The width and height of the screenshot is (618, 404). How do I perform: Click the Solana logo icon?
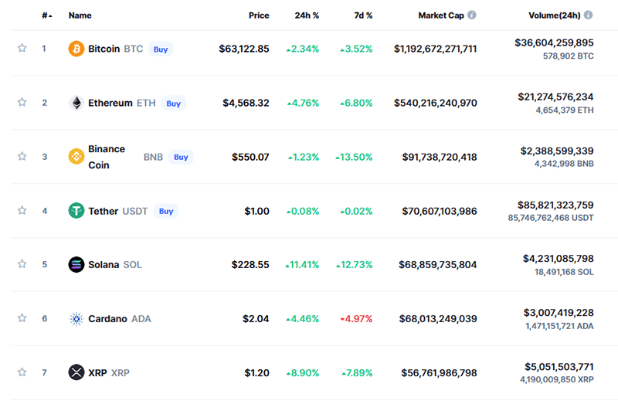tap(76, 264)
